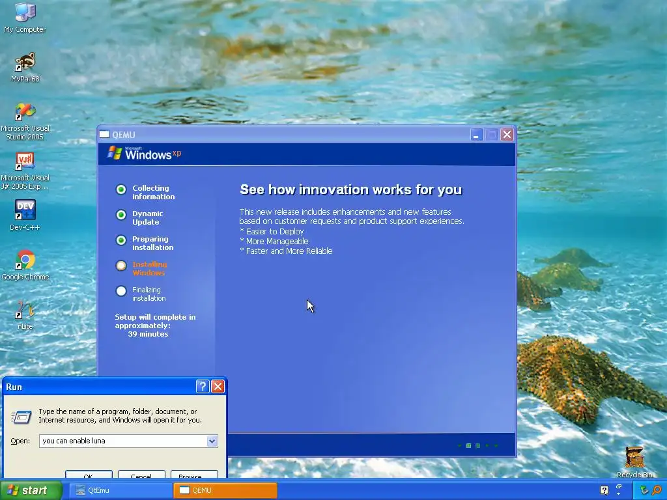Click the Run dialog help question button
This screenshot has width=667, height=500.
point(203,386)
